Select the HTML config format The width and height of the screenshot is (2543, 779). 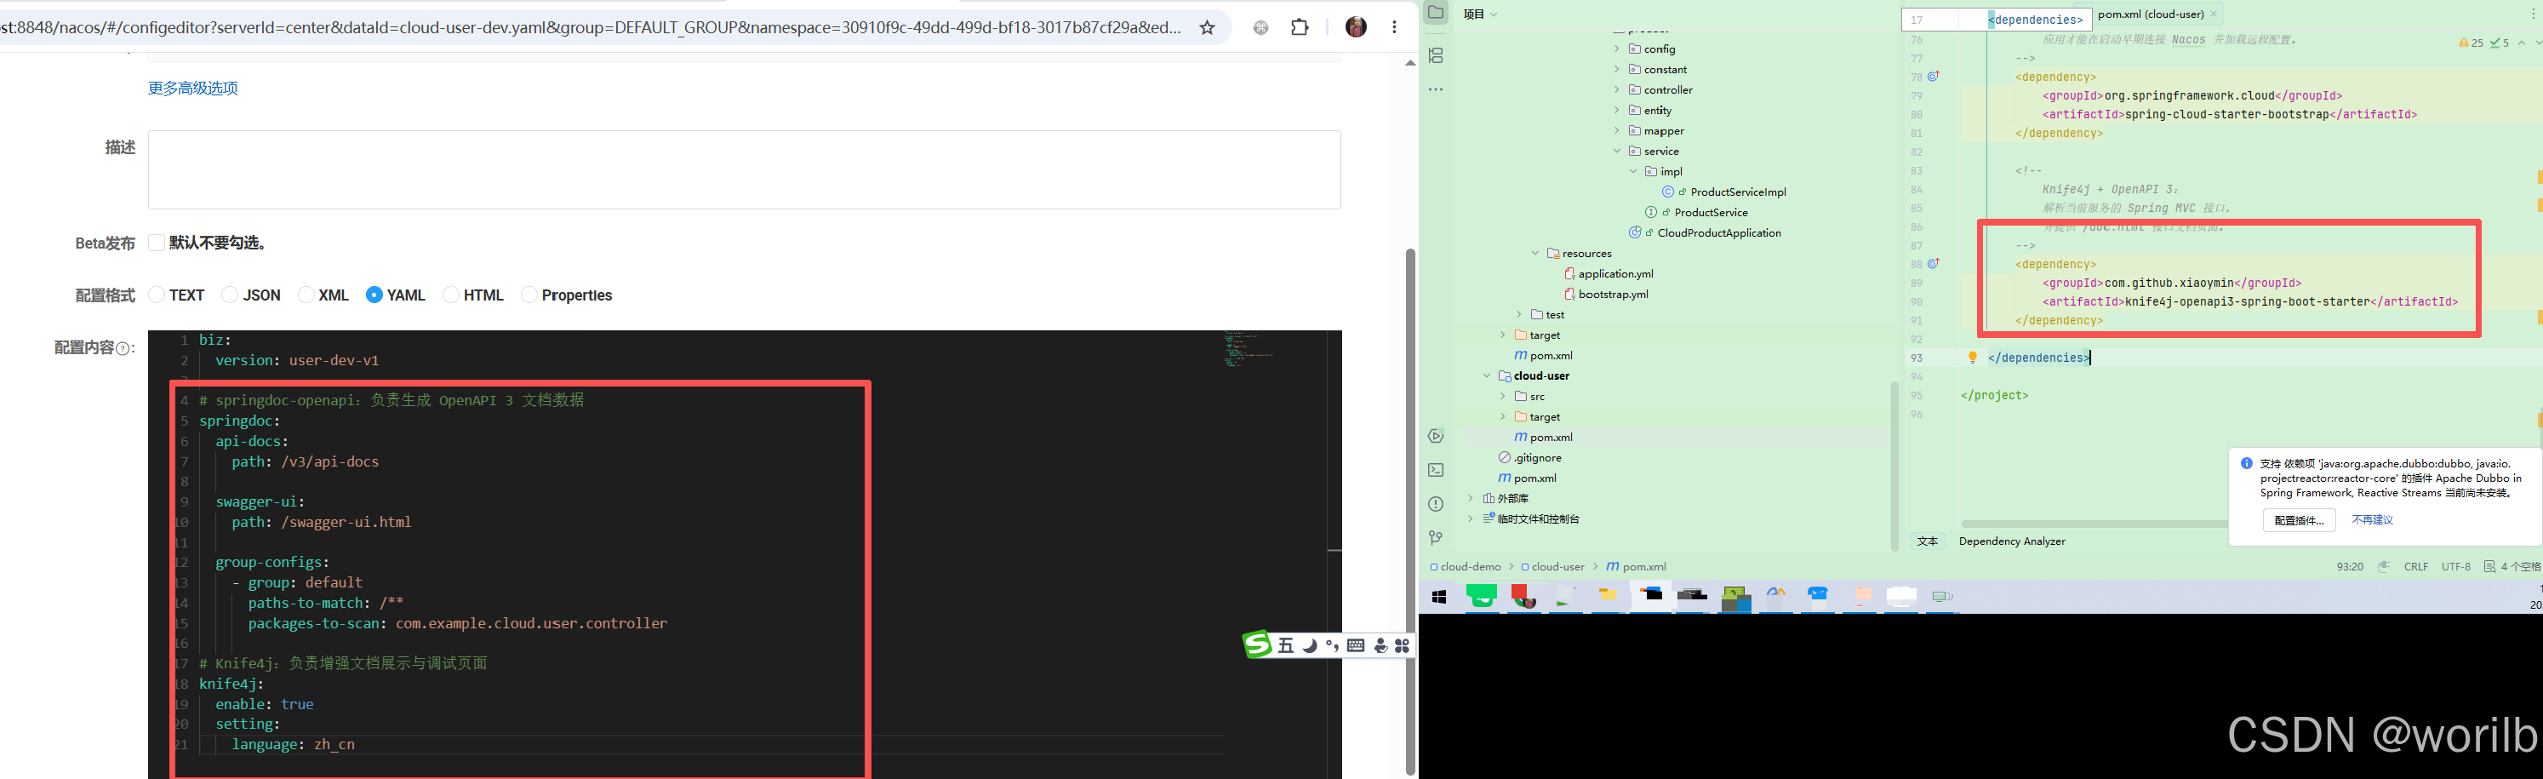click(450, 295)
